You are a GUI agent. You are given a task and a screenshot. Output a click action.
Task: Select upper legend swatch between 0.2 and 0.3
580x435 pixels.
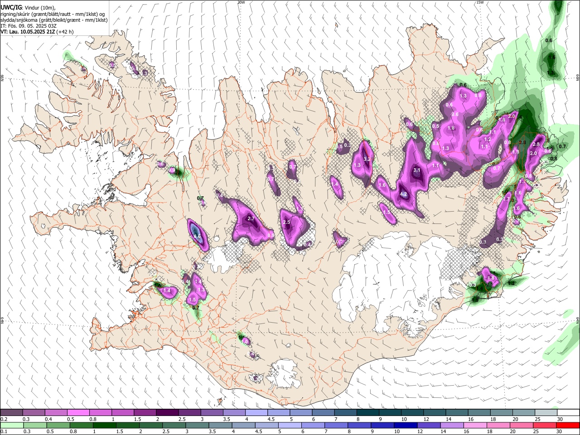pos(11,413)
